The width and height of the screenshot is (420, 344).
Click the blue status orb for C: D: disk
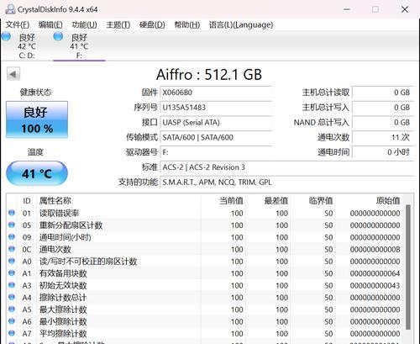[6, 36]
